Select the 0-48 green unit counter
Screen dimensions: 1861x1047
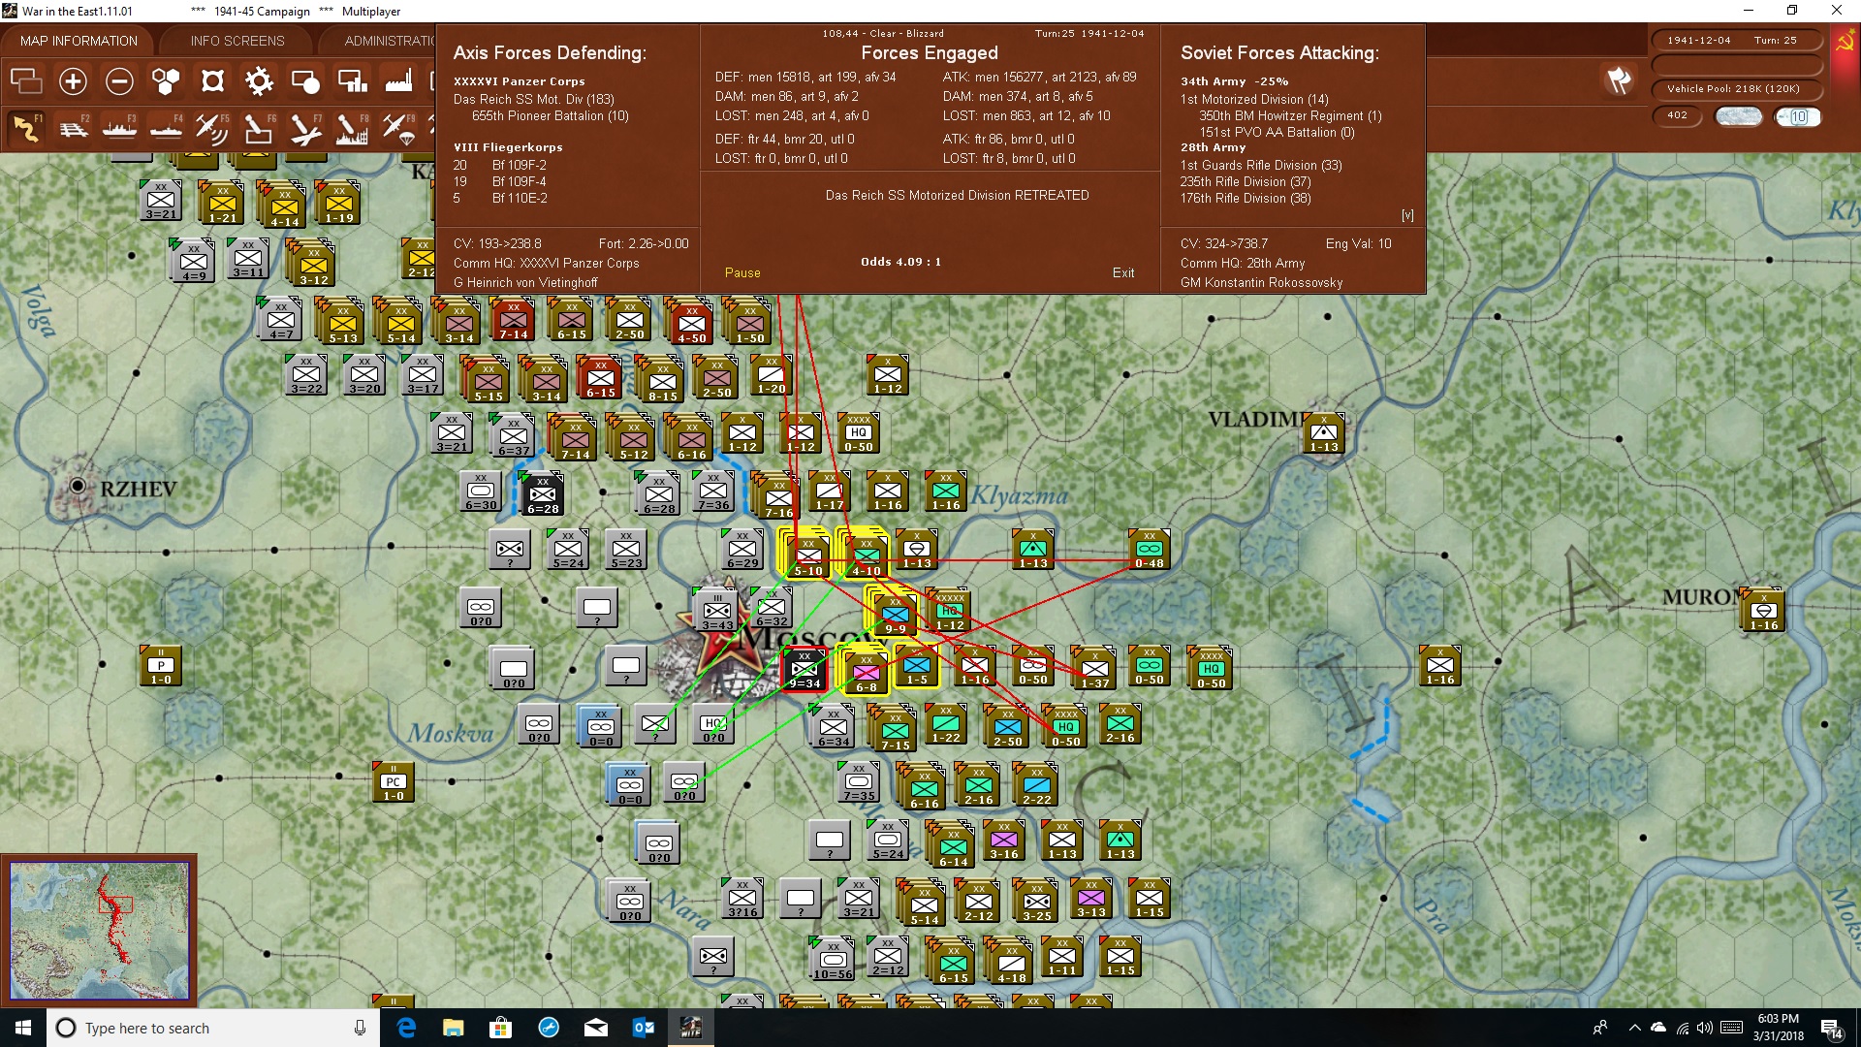tap(1149, 550)
